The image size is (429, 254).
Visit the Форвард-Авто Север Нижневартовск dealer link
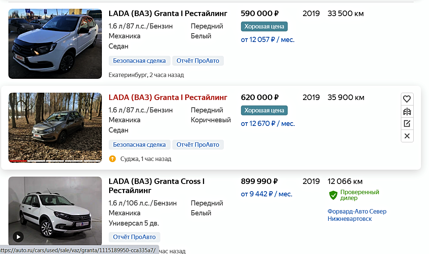pos(357,215)
